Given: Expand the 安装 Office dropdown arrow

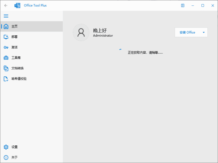Looking at the screenshot, I should pyautogui.click(x=204, y=33).
